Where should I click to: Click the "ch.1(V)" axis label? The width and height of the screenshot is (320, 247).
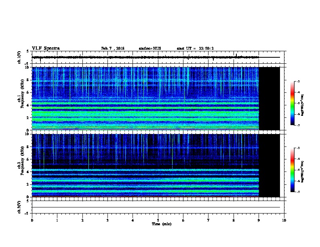[19, 57]
